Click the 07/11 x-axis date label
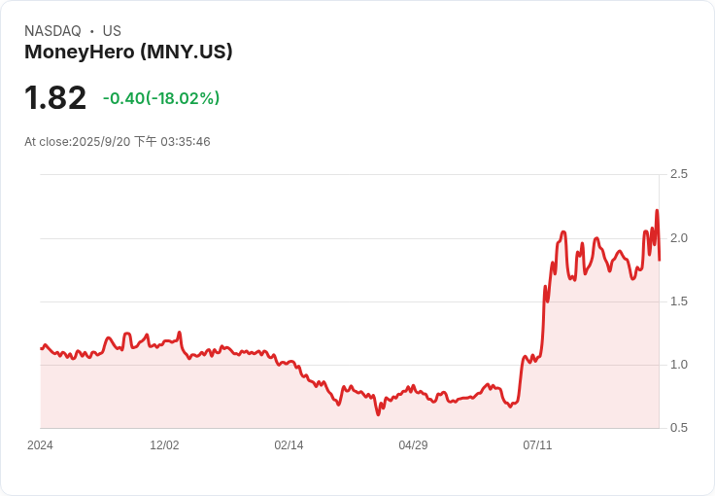 [537, 445]
